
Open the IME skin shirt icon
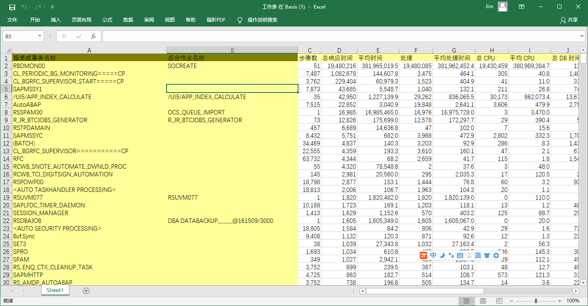(487, 255)
